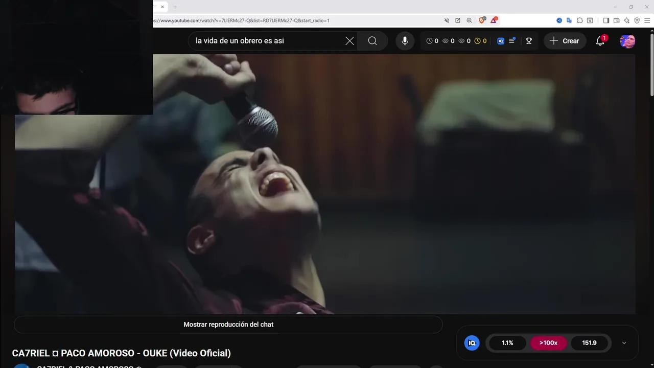Click Mostrar reproducción del chat
The image size is (654, 368).
coord(228,325)
